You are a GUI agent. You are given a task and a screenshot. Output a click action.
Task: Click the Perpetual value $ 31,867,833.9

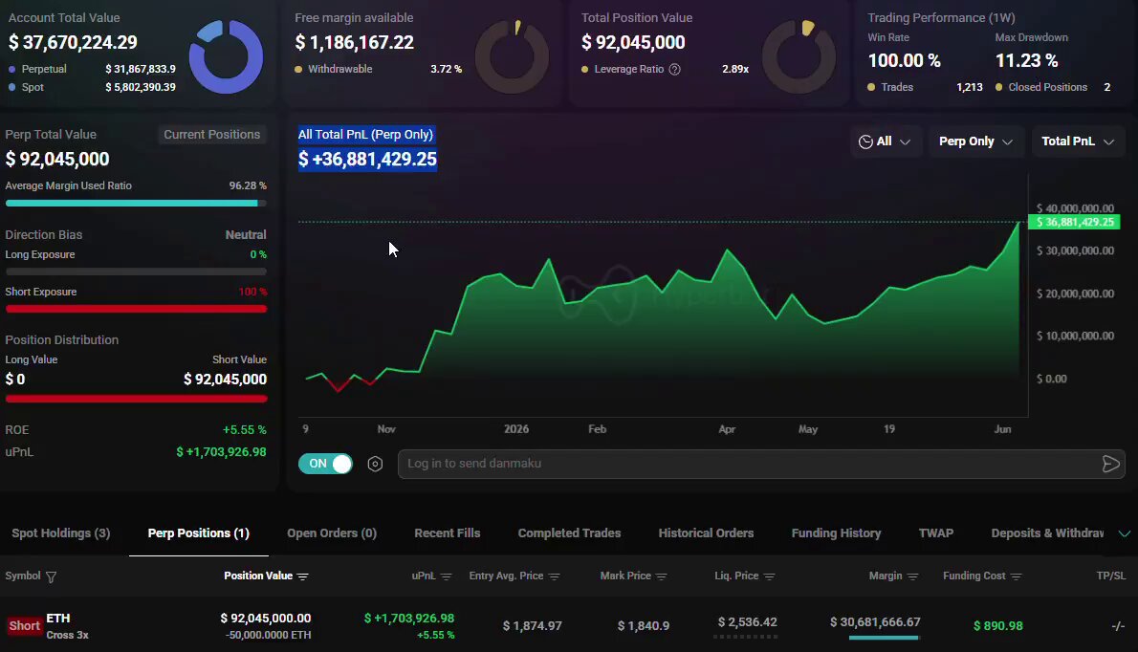click(x=141, y=70)
